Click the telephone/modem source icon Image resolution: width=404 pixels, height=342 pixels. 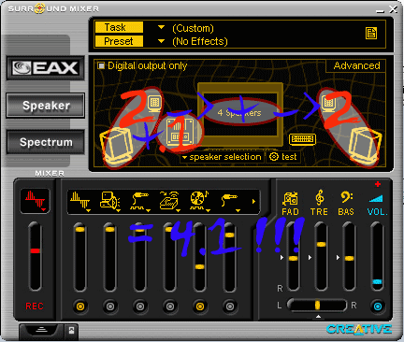tap(169, 200)
